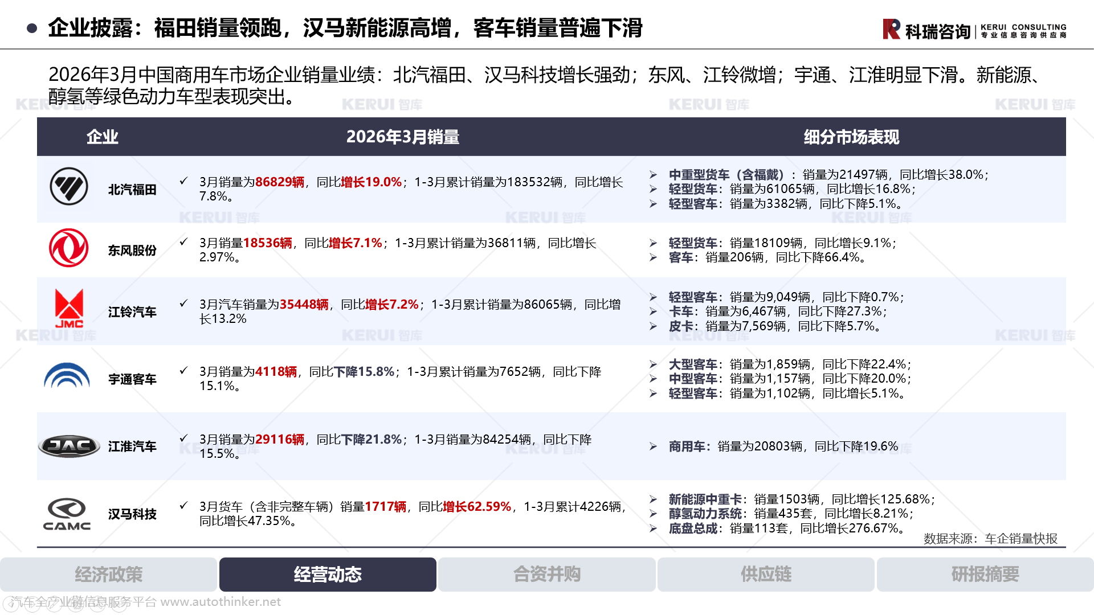Click the checkmark beside 北汽福田 sales text

click(x=183, y=181)
